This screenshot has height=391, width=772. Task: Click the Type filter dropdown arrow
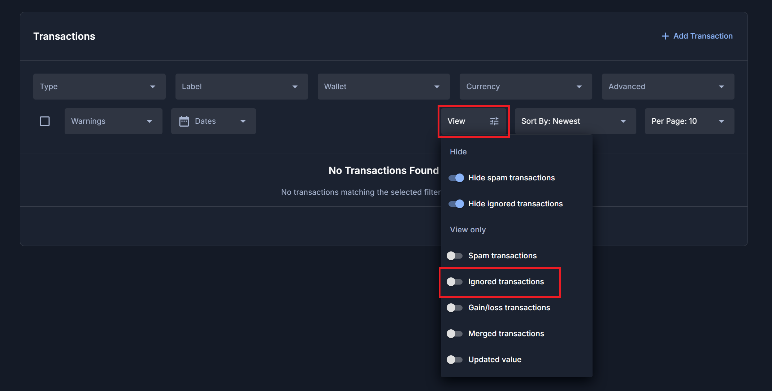tap(153, 87)
